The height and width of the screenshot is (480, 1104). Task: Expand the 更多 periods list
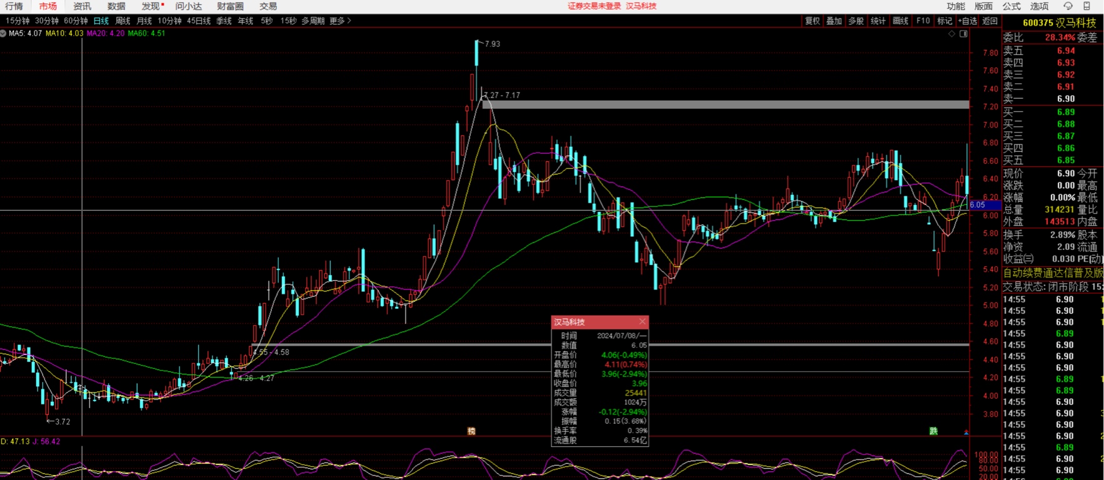click(x=340, y=21)
